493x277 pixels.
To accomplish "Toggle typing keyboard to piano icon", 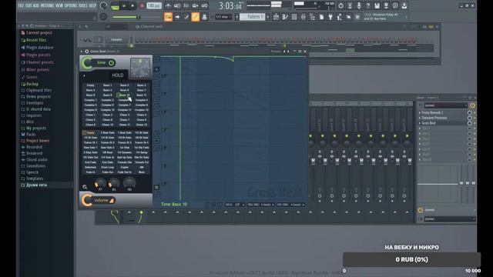I will (x=168, y=17).
